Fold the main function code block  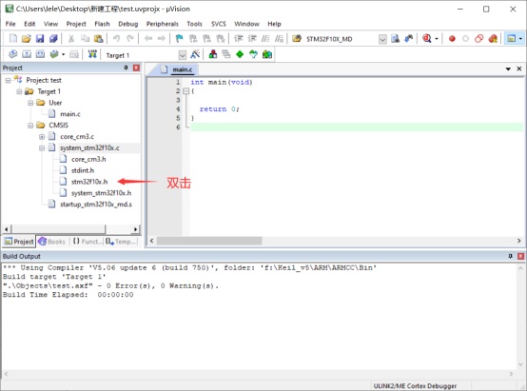(185, 90)
